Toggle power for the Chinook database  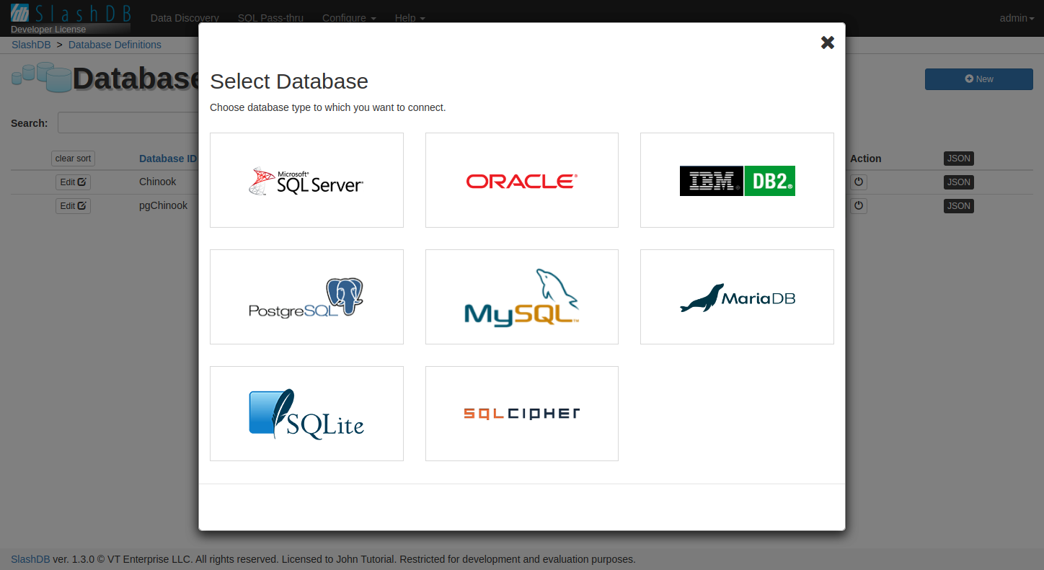[858, 182]
